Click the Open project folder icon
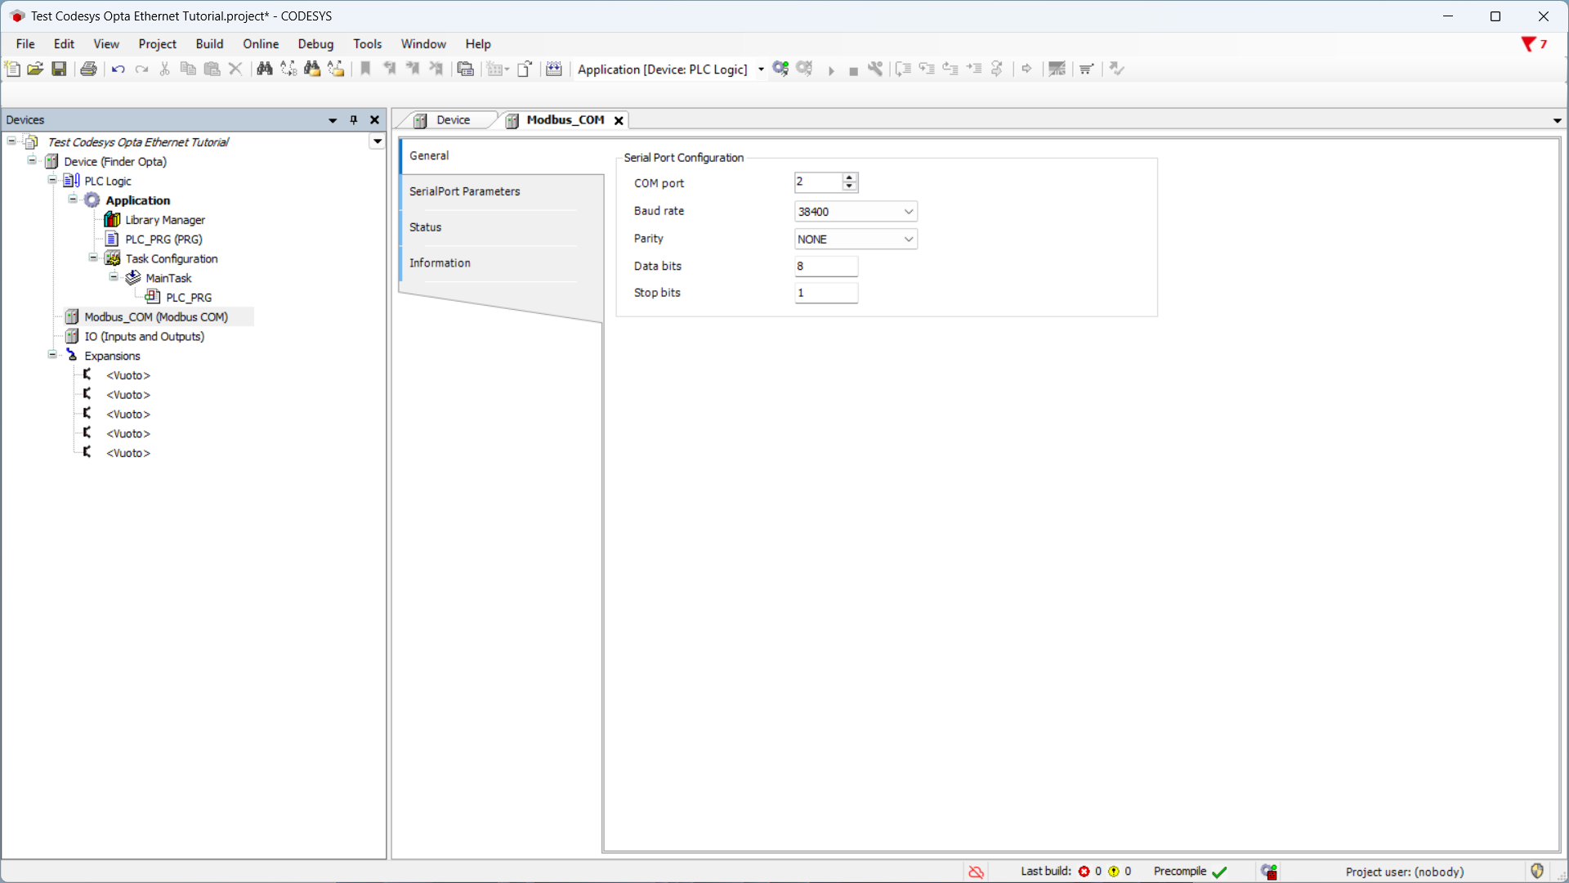1569x883 pixels. [35, 69]
